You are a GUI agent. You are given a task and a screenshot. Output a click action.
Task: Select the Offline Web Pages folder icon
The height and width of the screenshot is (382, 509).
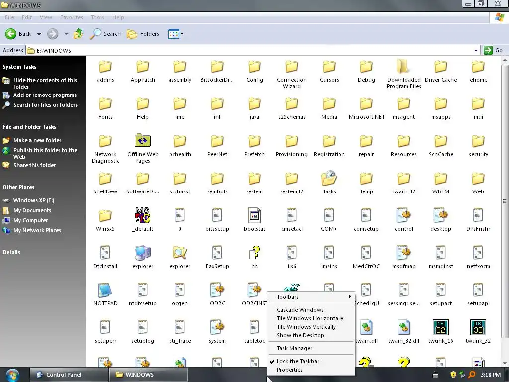click(143, 141)
